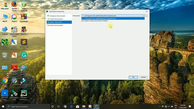The height and width of the screenshot is (109, 194).
Task: Open Adobe Reader X desktop icon
Action: pos(14,70)
